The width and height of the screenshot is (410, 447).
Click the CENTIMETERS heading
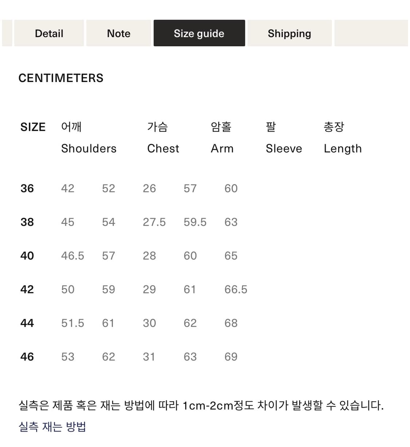click(x=61, y=78)
